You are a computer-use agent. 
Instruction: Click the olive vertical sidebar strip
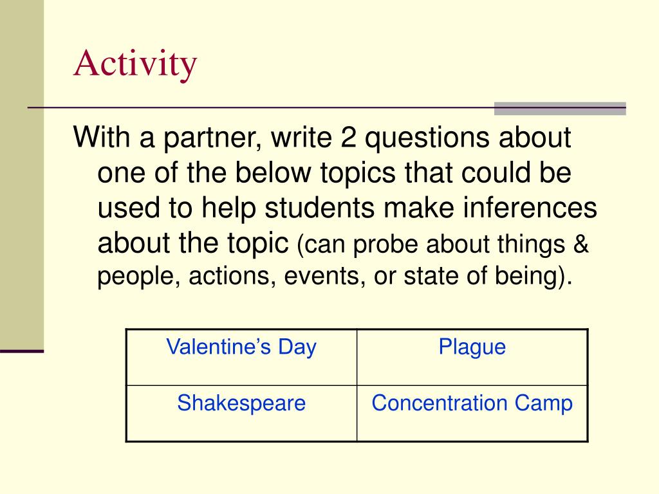coord(22,174)
